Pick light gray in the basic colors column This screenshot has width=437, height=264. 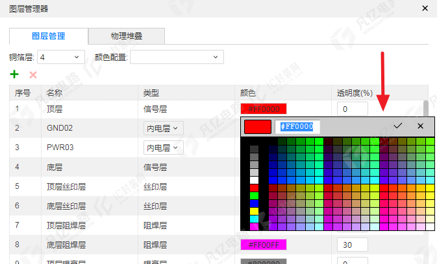point(254,173)
